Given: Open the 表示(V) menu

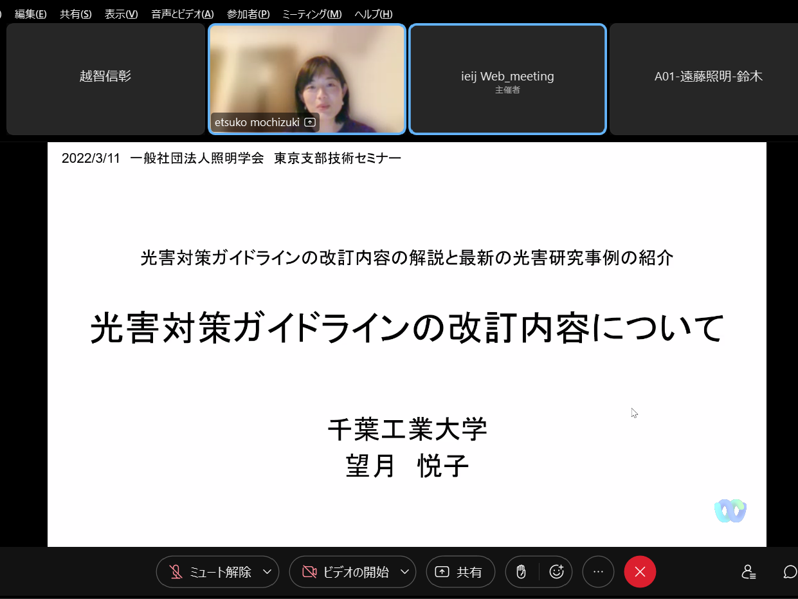Looking at the screenshot, I should coord(122,14).
